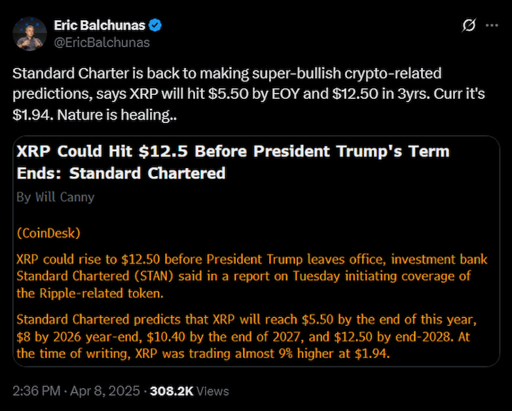Open the Grok explain-post slashed circle icon
This screenshot has width=512, height=411.
coord(469,26)
